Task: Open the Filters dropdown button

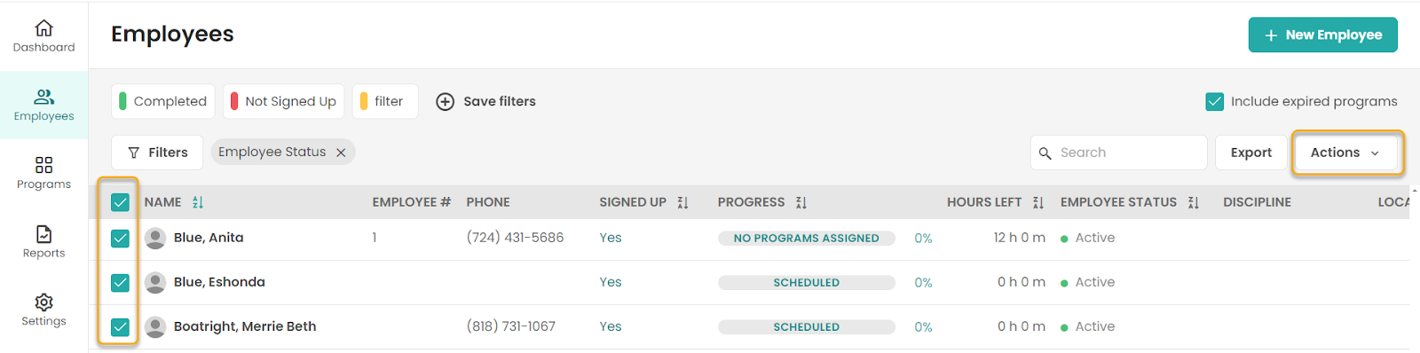Action: [x=157, y=153]
